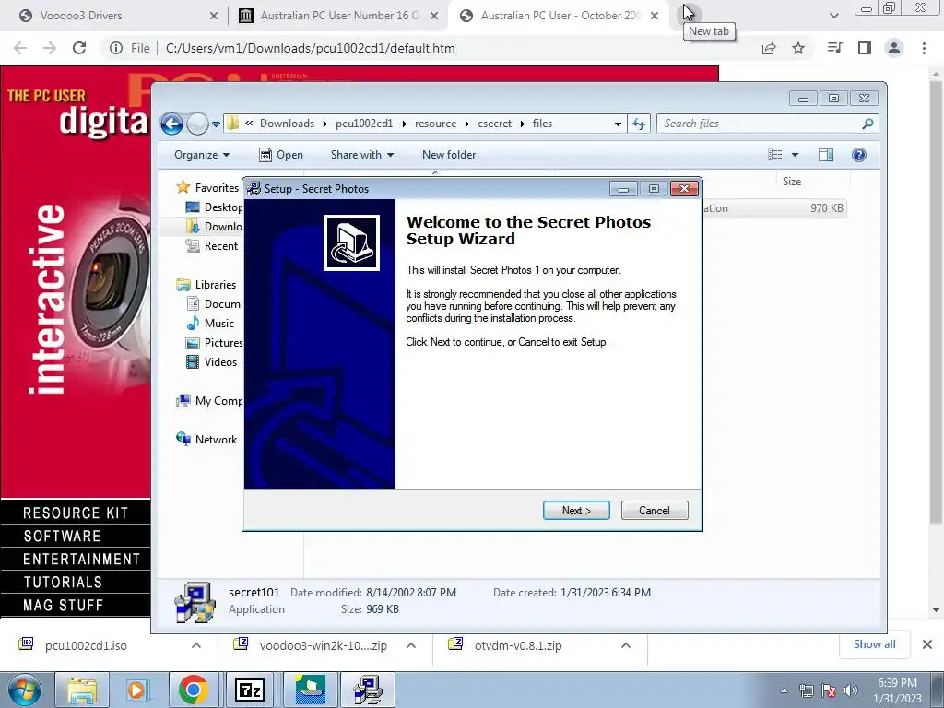This screenshot has width=944, height=708.
Task: Open Recent Places in navigation pane
Action: [x=212, y=245]
